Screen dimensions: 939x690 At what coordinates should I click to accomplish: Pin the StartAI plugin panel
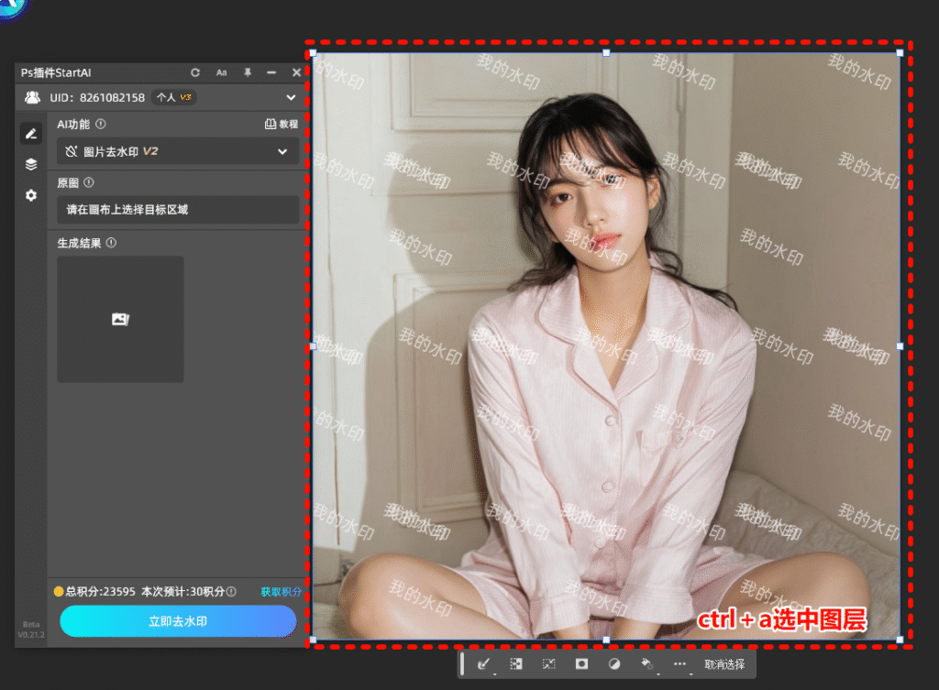click(x=247, y=72)
